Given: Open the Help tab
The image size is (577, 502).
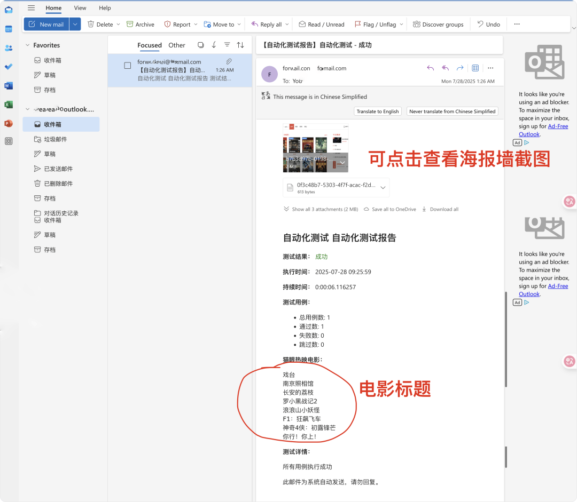Looking at the screenshot, I should point(105,7).
